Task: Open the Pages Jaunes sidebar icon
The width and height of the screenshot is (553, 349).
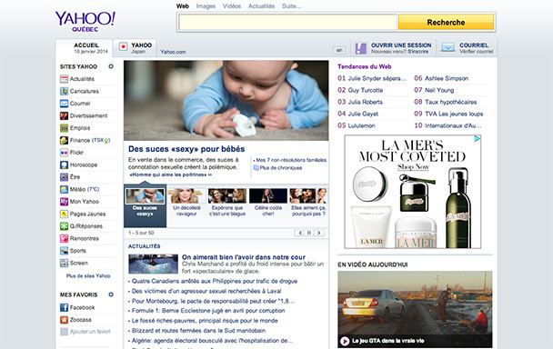Action: (64, 214)
